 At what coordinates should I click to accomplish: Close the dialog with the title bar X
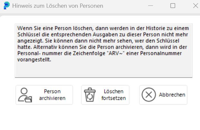pos(195,5)
